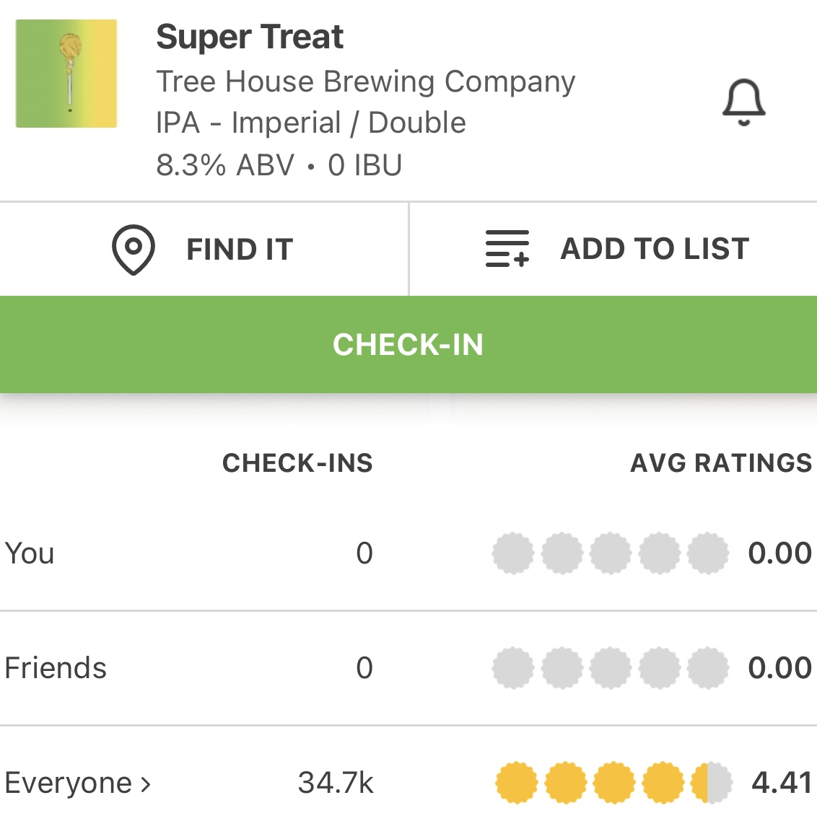Tap the map pin location icon
This screenshot has width=817, height=821.
[134, 250]
